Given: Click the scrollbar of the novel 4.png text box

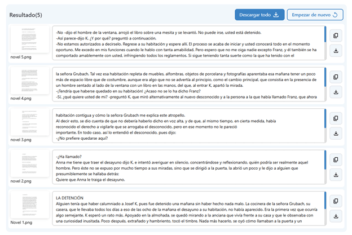Looking at the screenshot, I should 325,77.
